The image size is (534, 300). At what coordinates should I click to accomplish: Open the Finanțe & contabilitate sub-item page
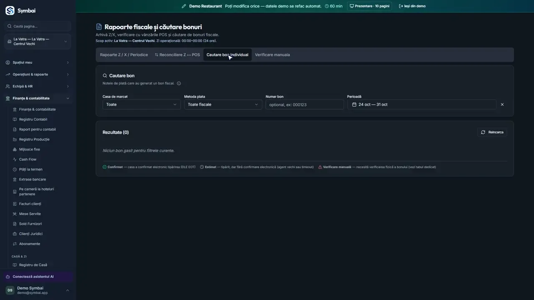(x=38, y=110)
